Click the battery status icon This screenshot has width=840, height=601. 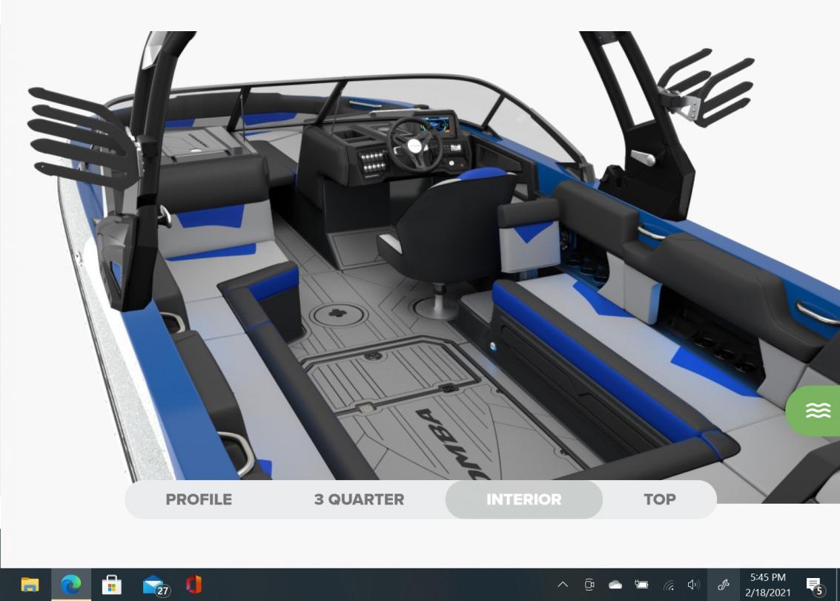(641, 585)
